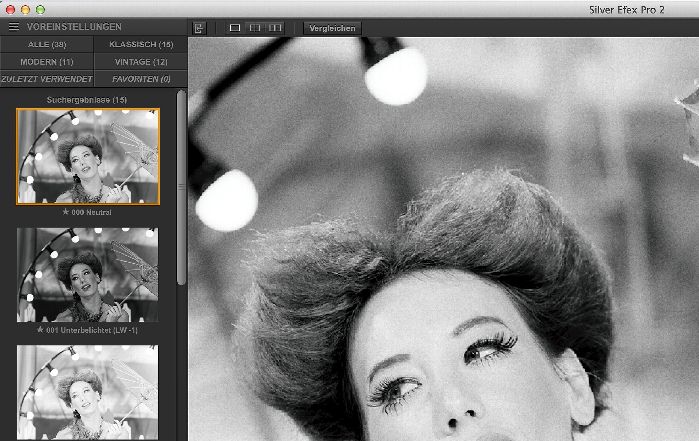
Task: Click the 001 Unterbelichtet (LW -1) label
Action: [92, 330]
